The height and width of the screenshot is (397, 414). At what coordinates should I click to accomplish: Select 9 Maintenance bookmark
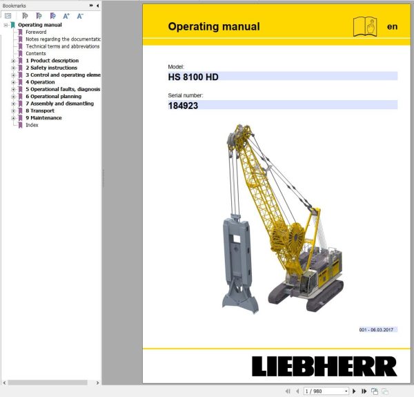[43, 118]
